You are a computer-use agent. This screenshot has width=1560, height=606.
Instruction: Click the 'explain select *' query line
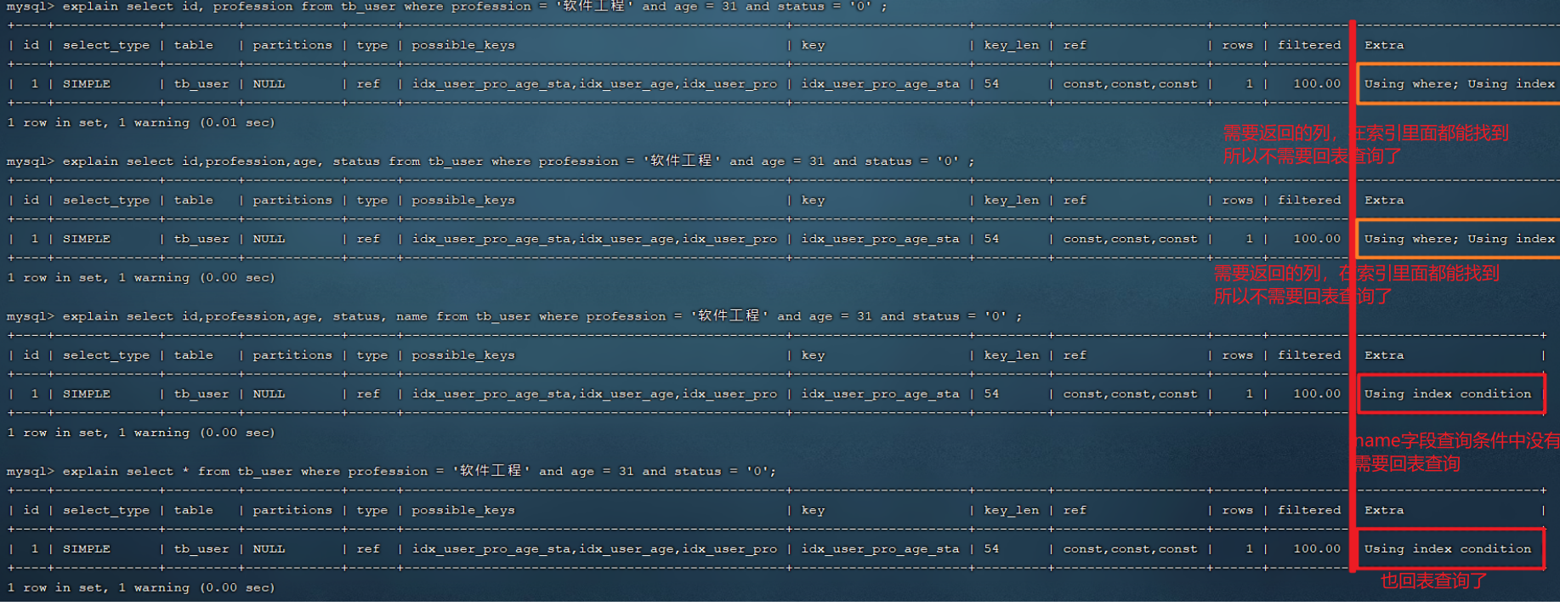(x=391, y=471)
